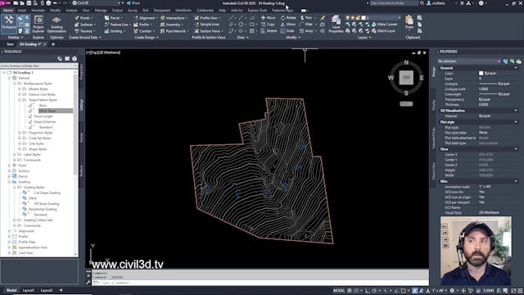Click the keyword search field in title bar
This screenshot has height=295, width=524.
pyautogui.click(x=394, y=3)
